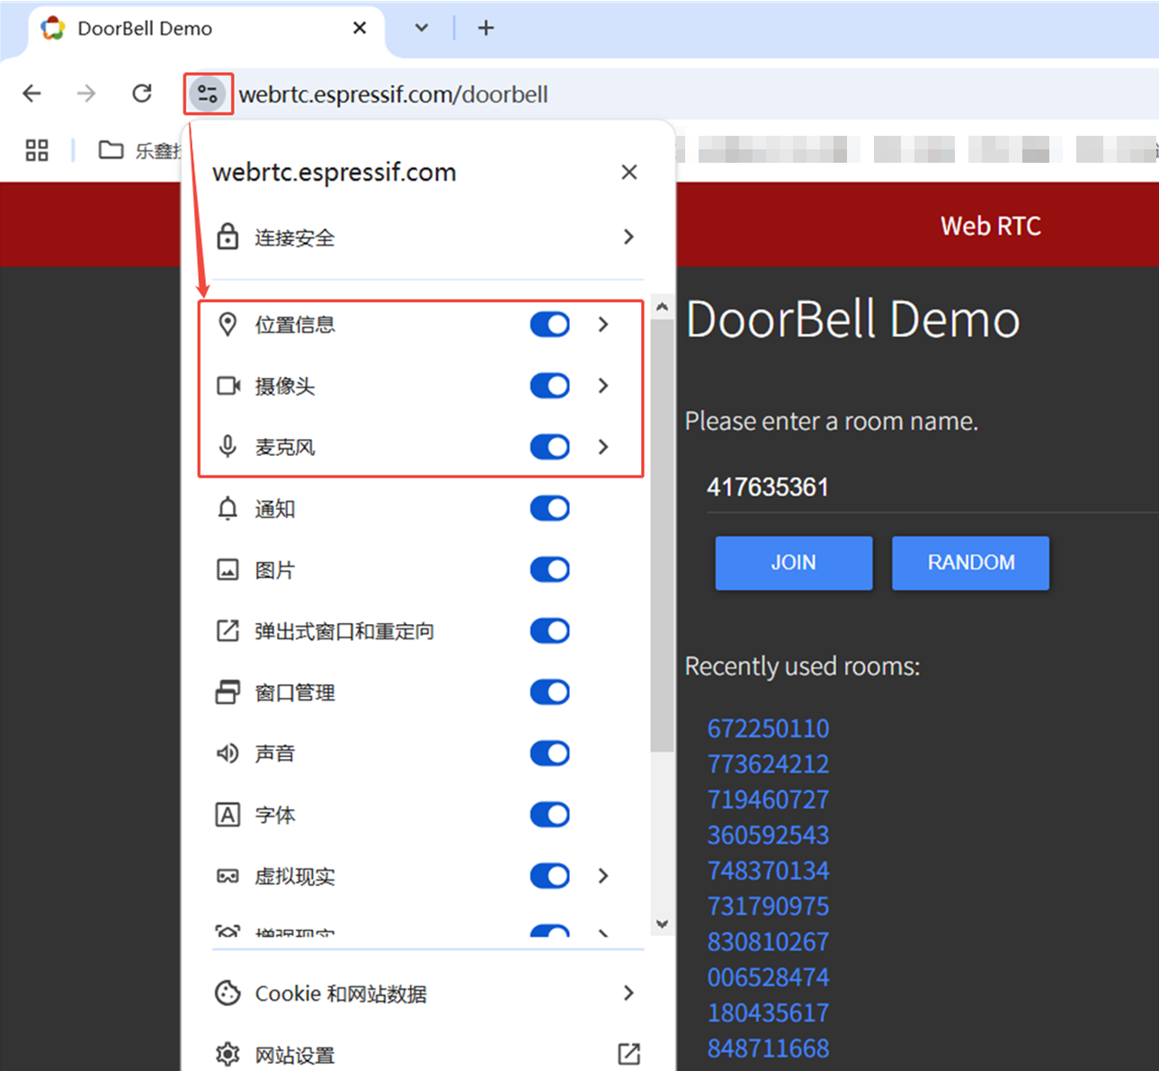Expand 麦克风 details chevron
Viewport: 1159px width, 1071px height.
click(603, 447)
